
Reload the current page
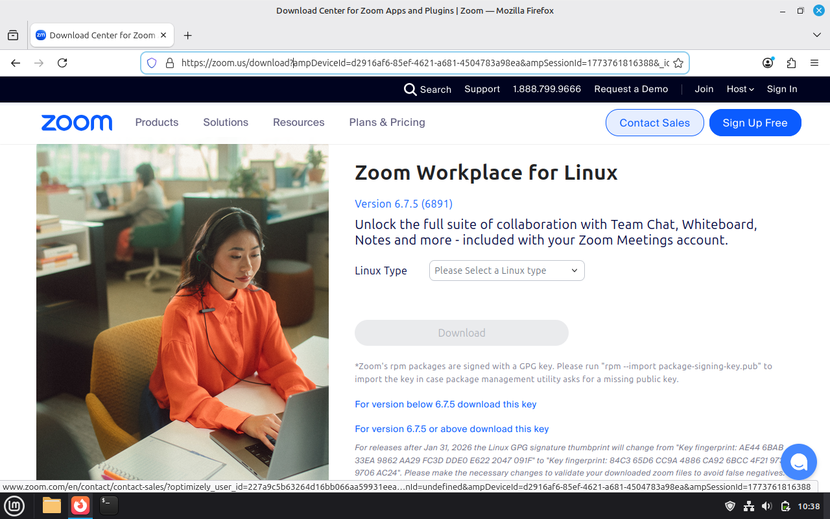62,63
